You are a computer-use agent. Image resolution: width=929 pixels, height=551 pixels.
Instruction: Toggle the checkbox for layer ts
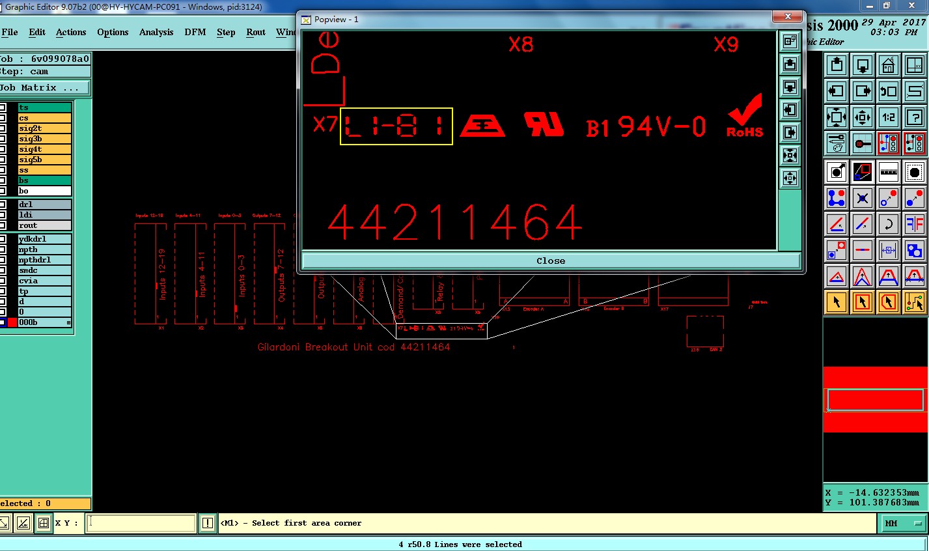coord(3,107)
